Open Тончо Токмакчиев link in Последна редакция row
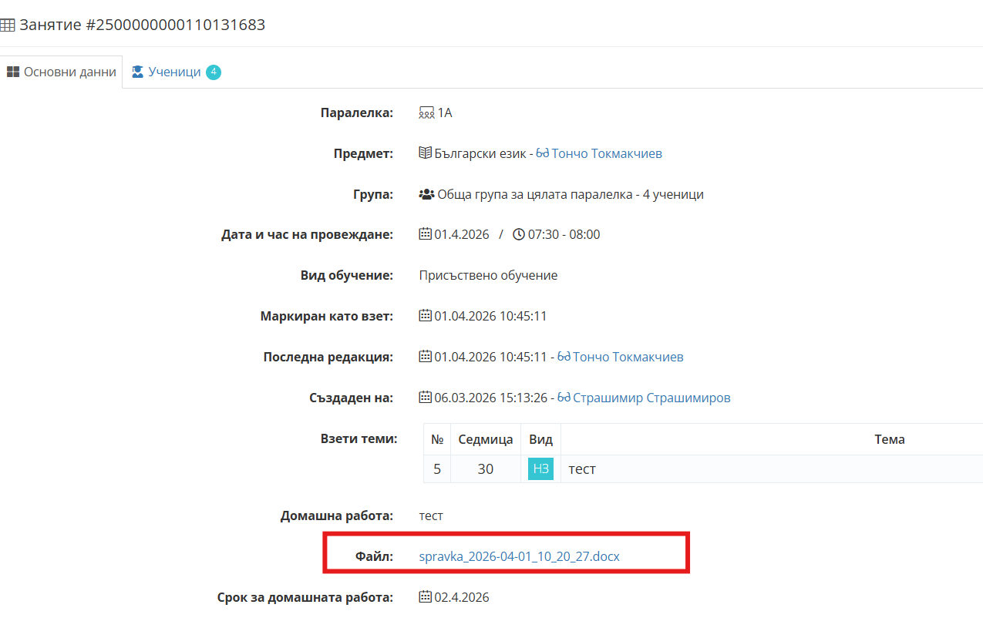The height and width of the screenshot is (638, 983). (628, 357)
